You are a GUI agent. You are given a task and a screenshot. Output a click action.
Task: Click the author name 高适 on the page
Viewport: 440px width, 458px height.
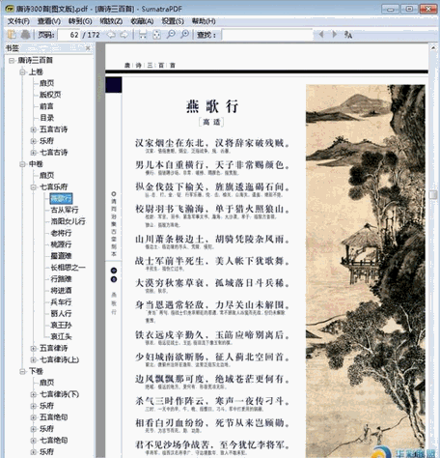point(211,122)
